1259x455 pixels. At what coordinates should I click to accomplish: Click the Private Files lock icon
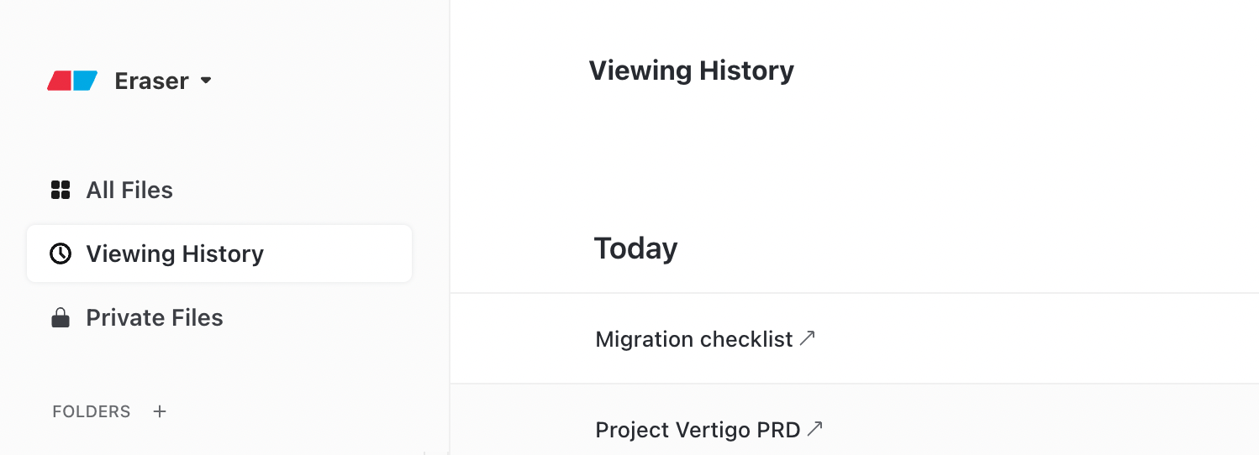coord(61,317)
